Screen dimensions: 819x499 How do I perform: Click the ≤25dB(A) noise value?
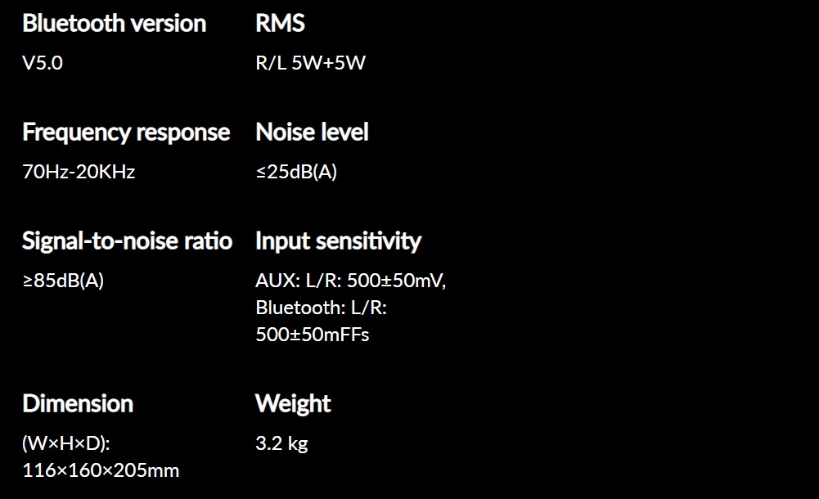pos(296,172)
